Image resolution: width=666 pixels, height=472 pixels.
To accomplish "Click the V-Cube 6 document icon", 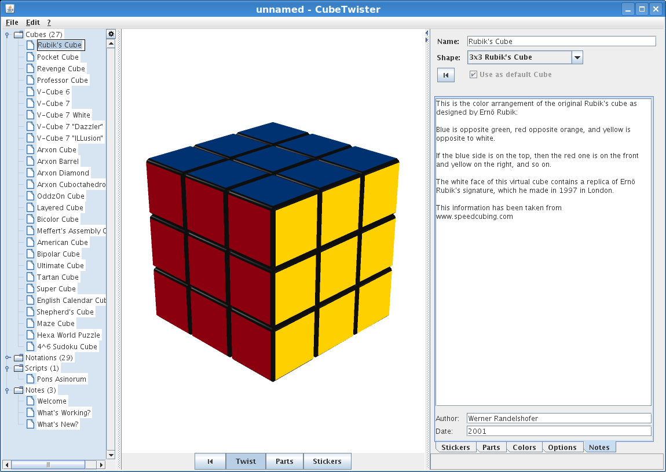I will click(30, 92).
